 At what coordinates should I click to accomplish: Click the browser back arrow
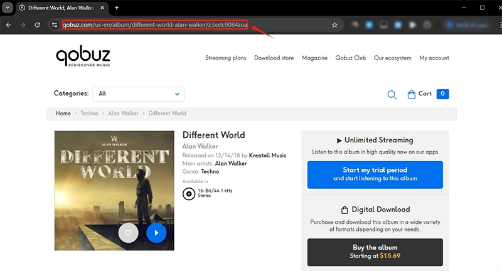point(9,24)
